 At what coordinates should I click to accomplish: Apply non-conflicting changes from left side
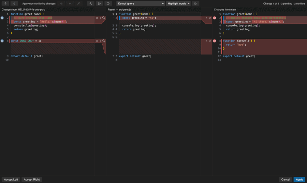[x=61, y=3]
